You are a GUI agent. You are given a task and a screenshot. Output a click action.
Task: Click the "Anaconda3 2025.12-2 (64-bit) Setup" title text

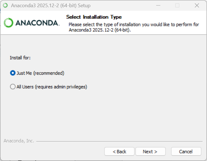click(51, 6)
